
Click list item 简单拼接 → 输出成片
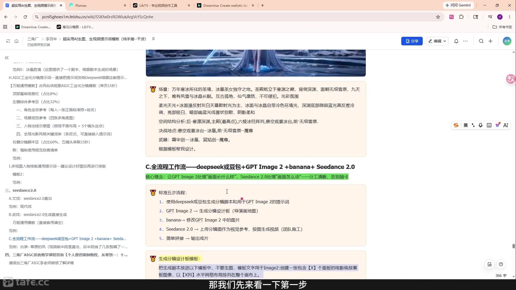click(x=187, y=238)
